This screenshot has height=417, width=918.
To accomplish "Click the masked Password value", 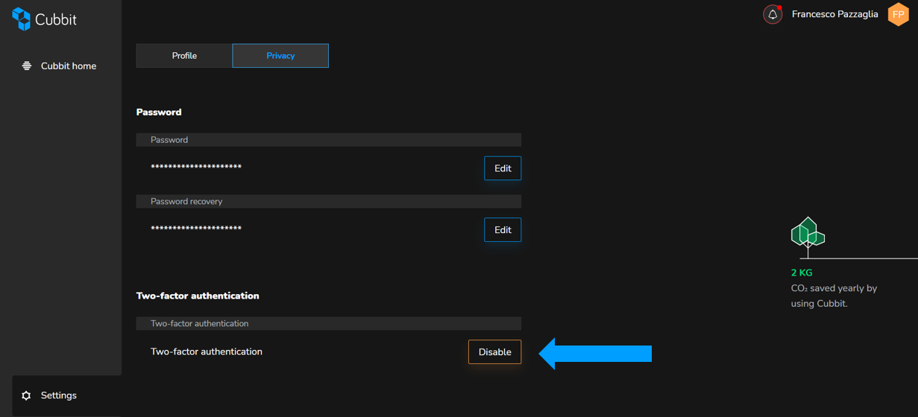I will [196, 168].
